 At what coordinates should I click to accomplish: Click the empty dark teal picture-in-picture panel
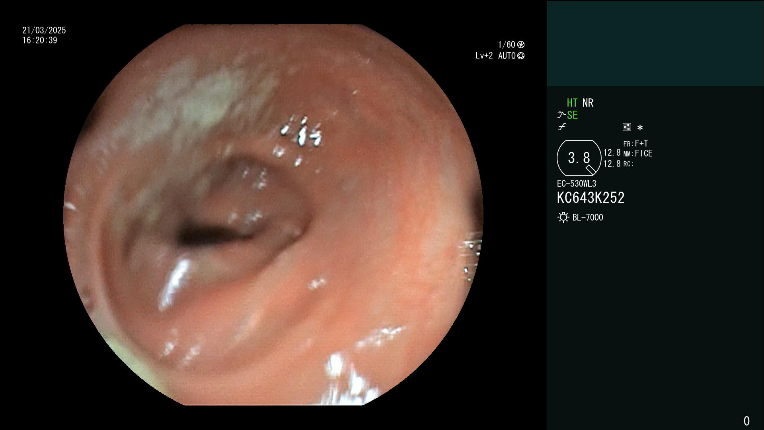(655, 43)
